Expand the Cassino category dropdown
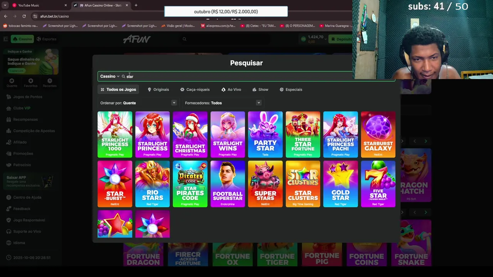Screen dimensions: 493x277 [110, 76]
